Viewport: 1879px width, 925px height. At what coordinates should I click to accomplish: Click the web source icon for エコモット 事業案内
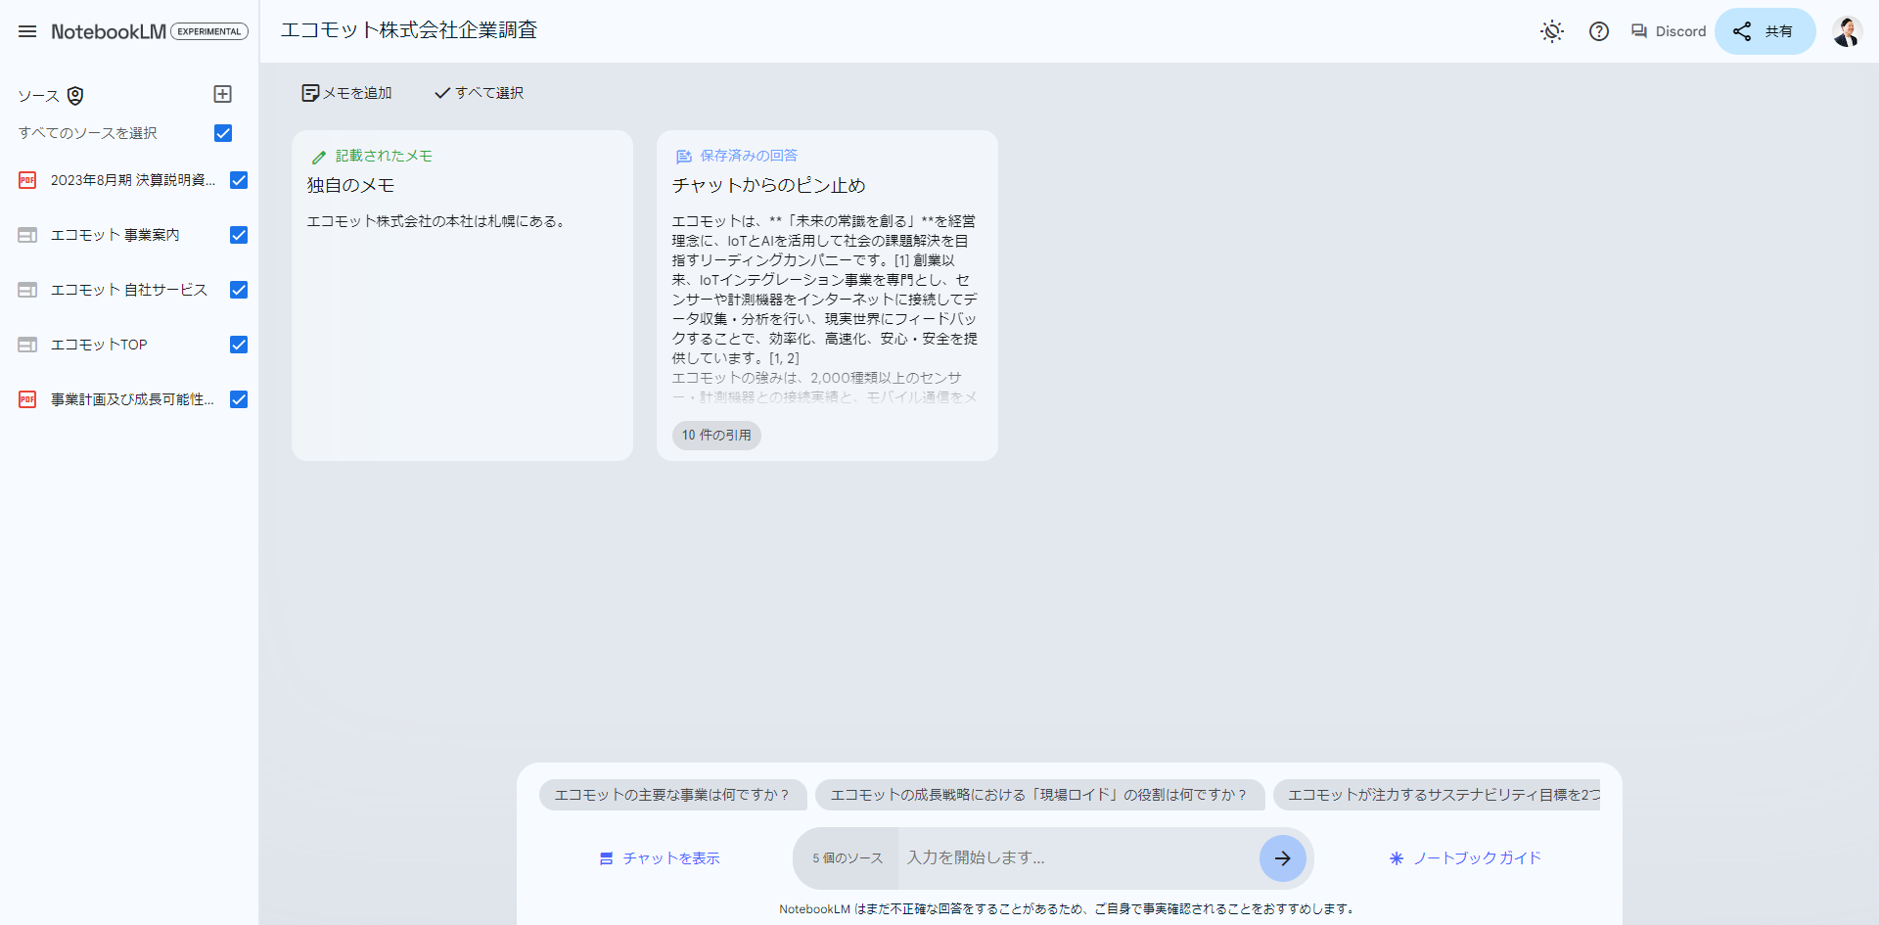point(27,235)
